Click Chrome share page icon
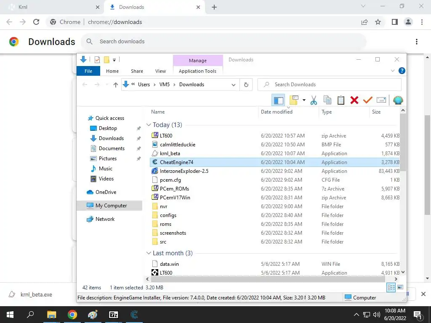Viewport: 431px width, 323px height. click(364, 22)
